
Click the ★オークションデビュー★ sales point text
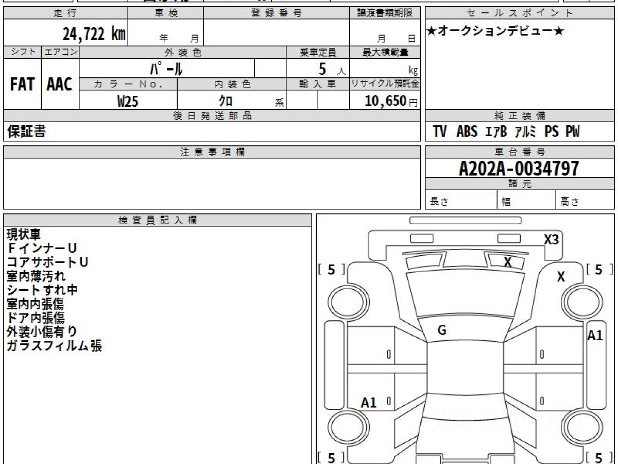[x=495, y=31]
